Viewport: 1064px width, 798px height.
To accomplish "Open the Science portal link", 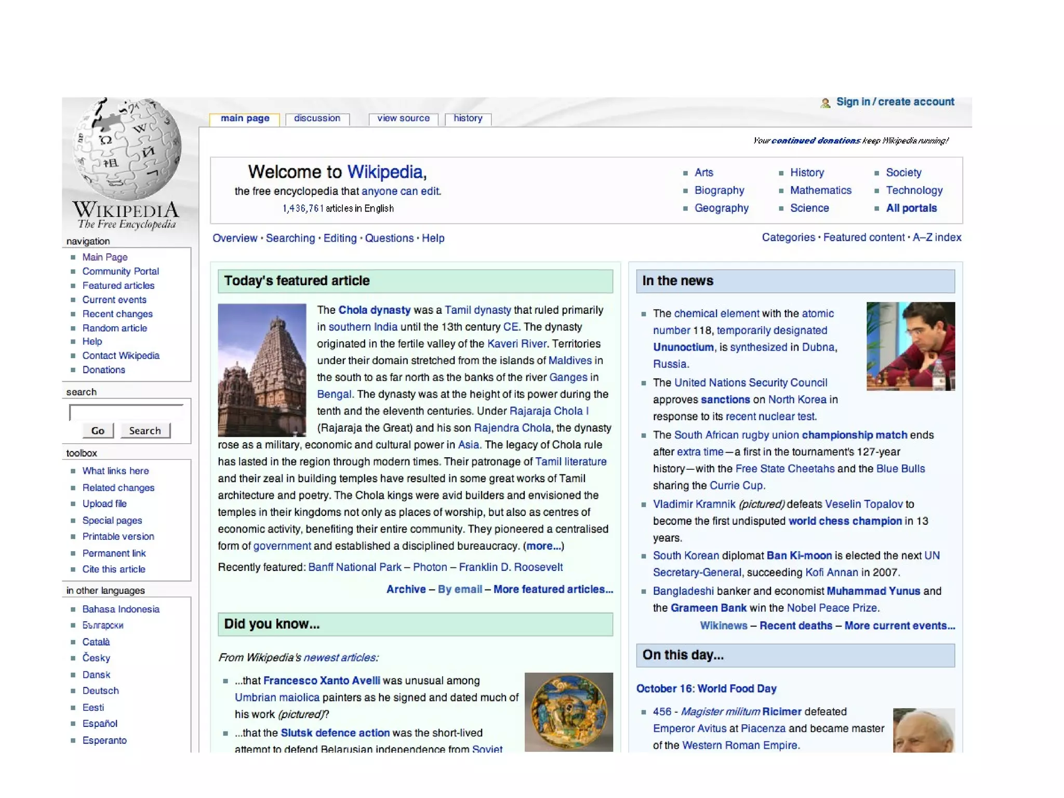I will point(809,208).
